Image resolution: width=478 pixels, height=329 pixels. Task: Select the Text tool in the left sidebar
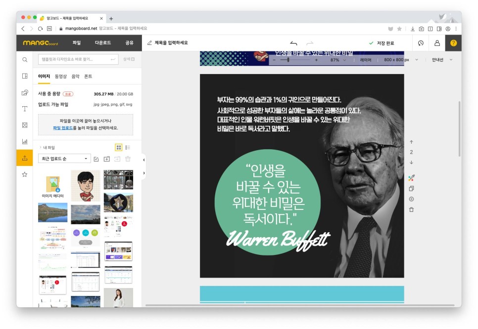click(x=24, y=109)
